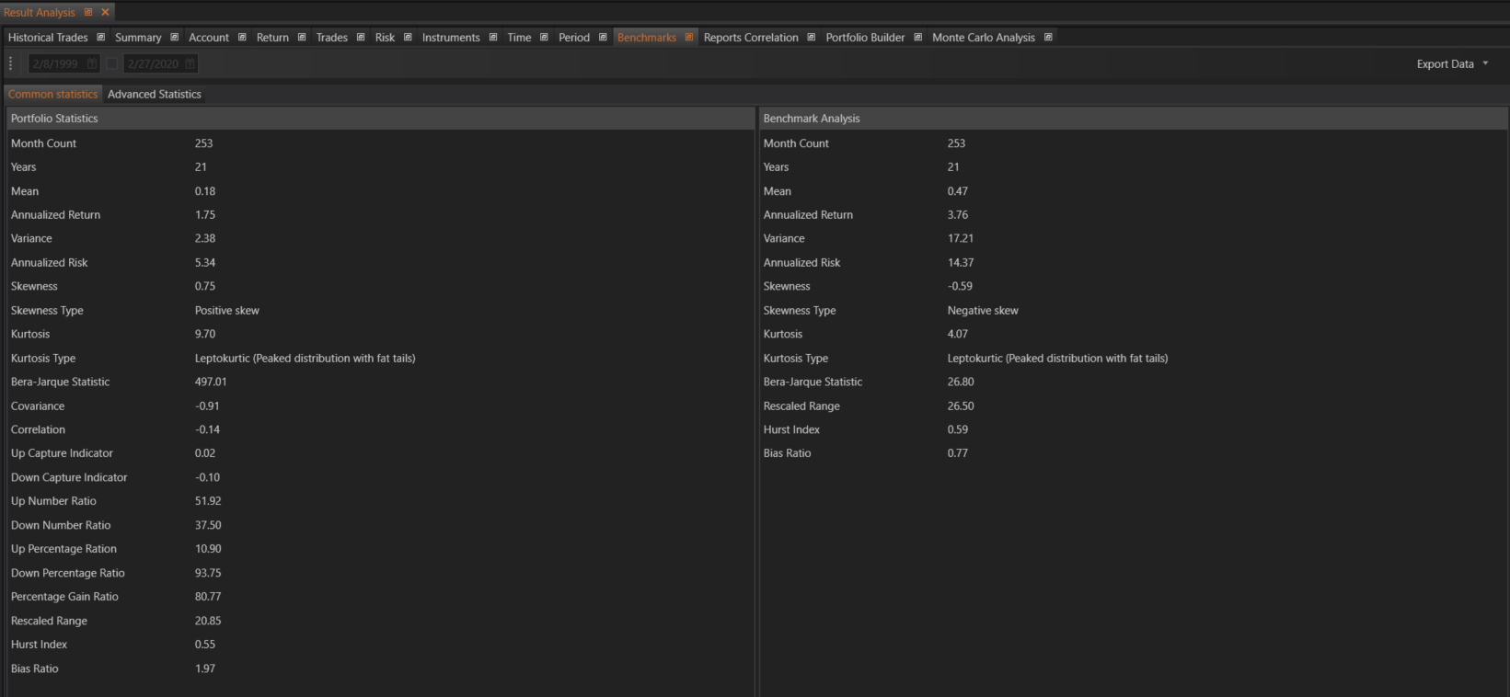This screenshot has height=697, width=1510.
Task: Pop out the Portfolio Builder tab icon
Action: (x=917, y=38)
